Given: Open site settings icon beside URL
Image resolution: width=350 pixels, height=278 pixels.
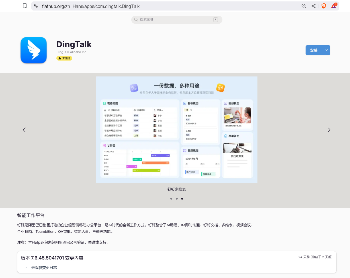Looking at the screenshot, I should 36,6.
